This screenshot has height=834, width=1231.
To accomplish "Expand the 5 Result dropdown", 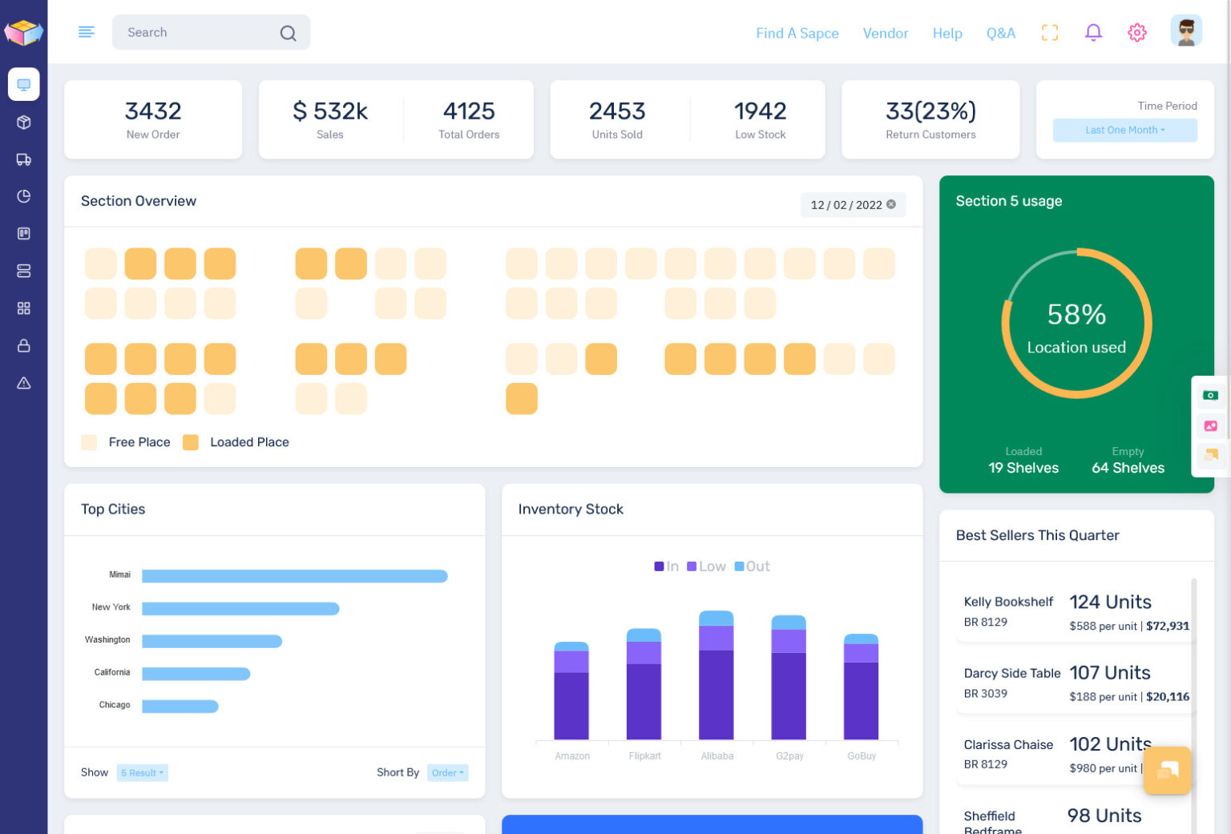I will click(142, 772).
